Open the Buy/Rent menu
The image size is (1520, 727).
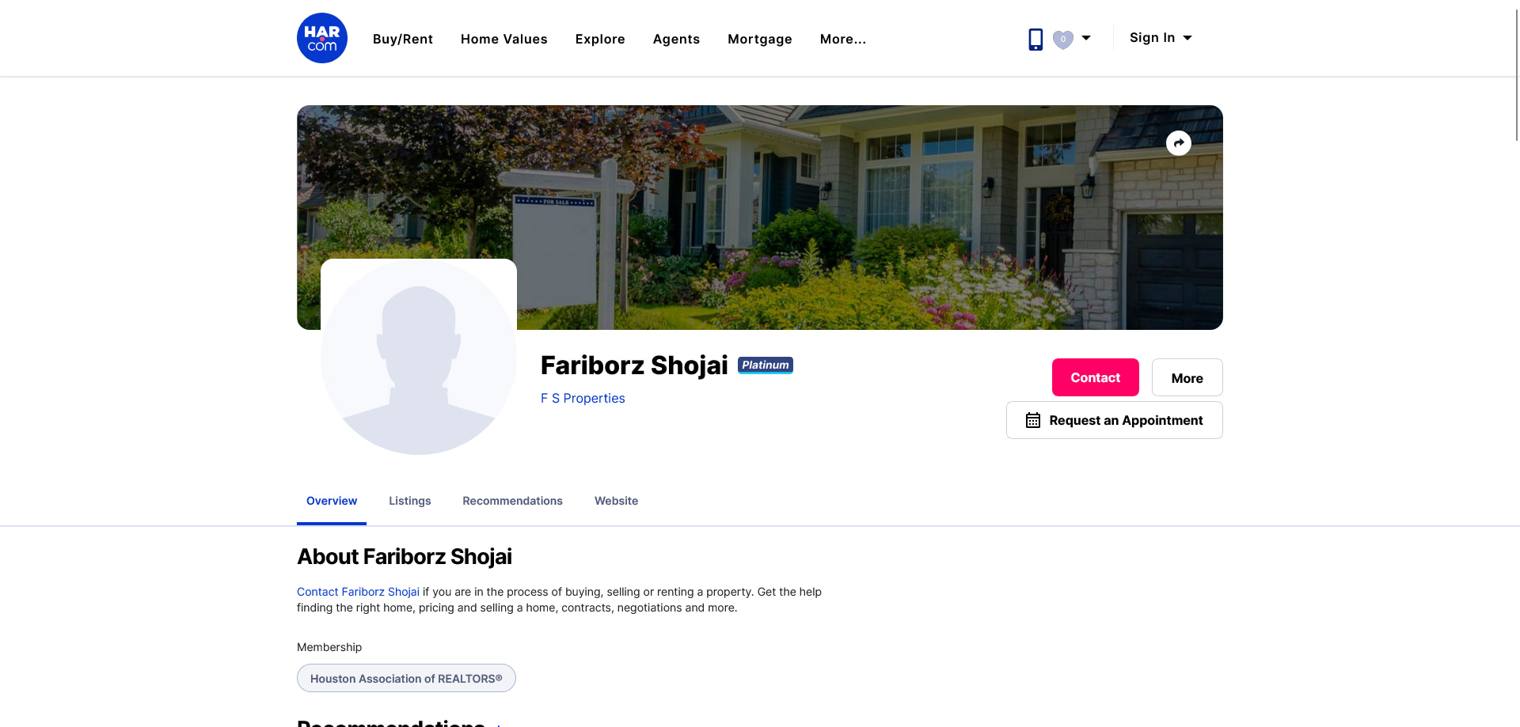click(403, 39)
